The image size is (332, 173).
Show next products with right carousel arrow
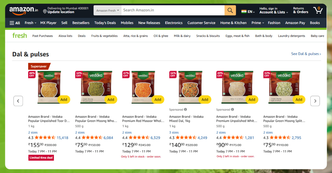coord(315,101)
